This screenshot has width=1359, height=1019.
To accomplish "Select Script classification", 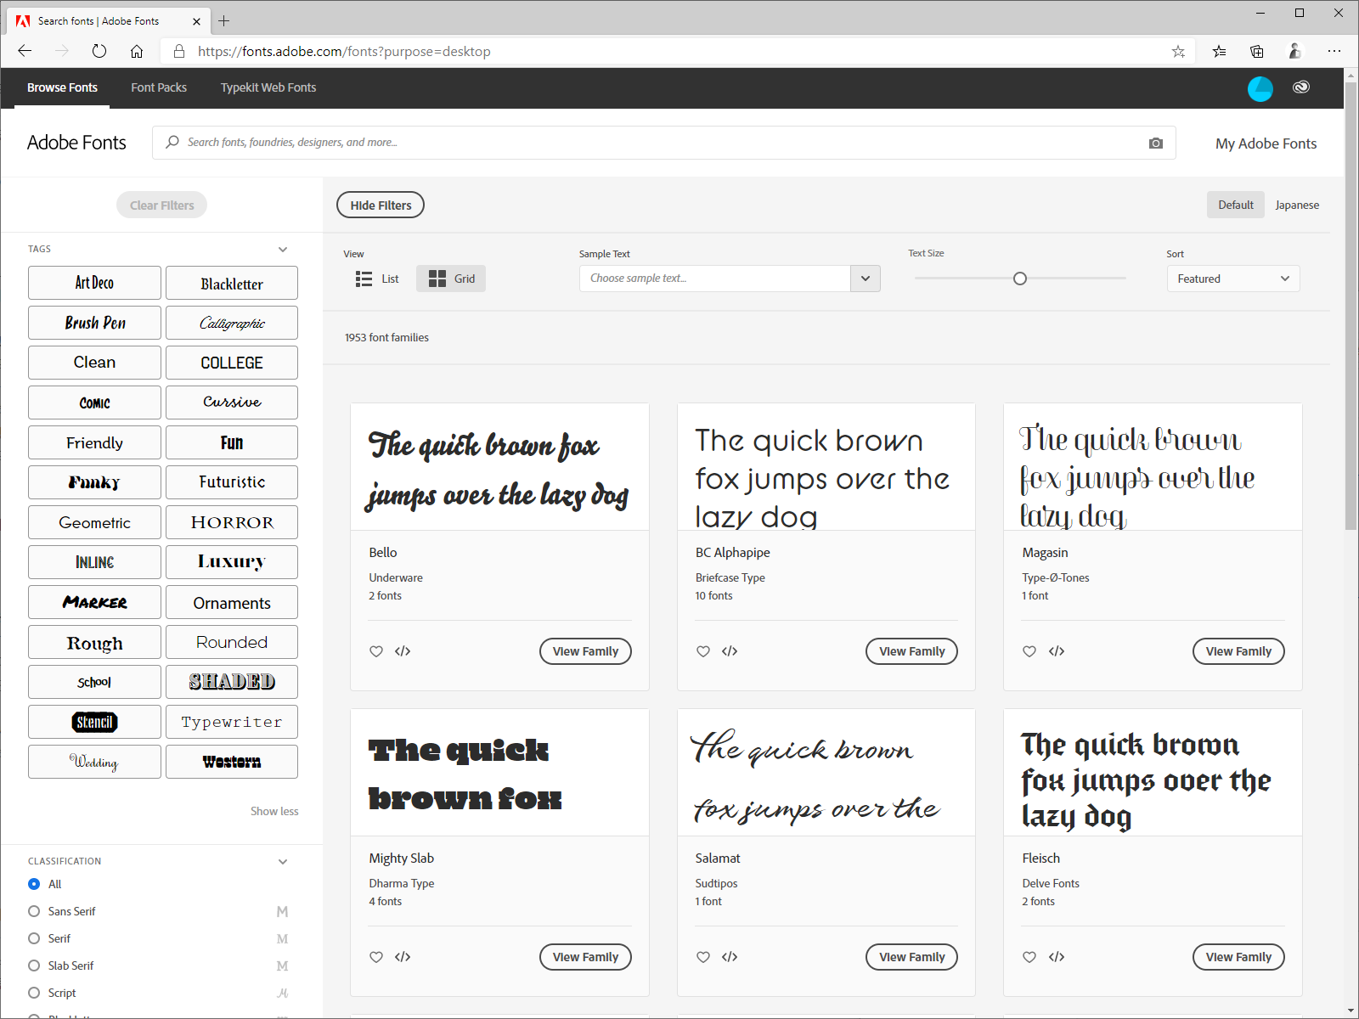I will click(x=34, y=993).
